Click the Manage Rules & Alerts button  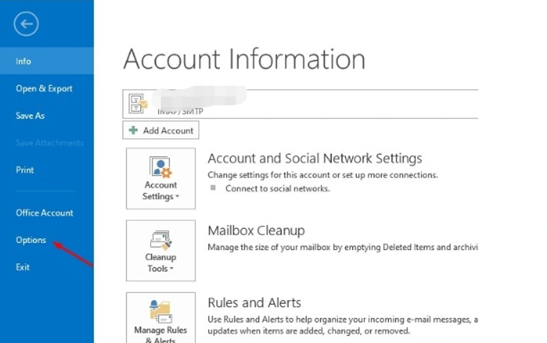[161, 317]
